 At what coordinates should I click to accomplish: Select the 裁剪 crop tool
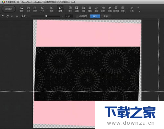[51, 9]
